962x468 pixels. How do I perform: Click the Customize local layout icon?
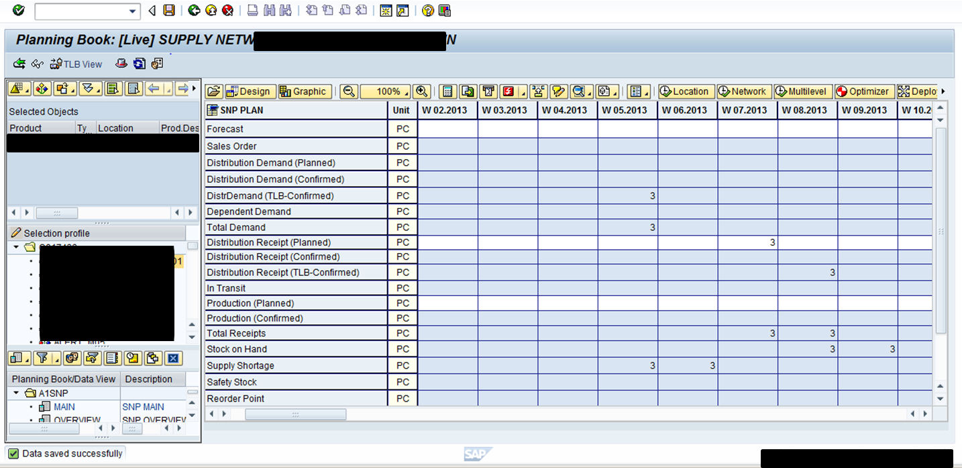click(444, 10)
